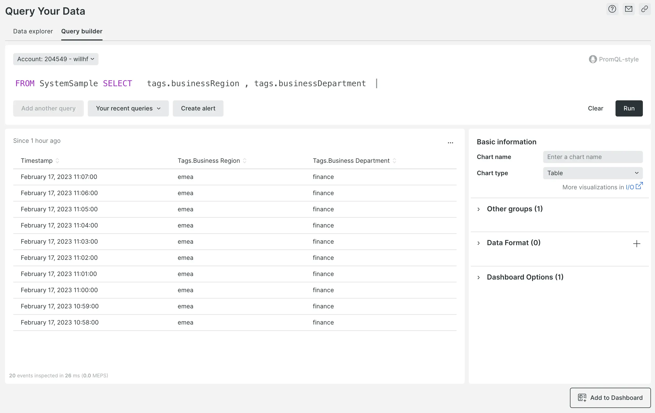Run the current query
655x413 pixels.
[629, 108]
